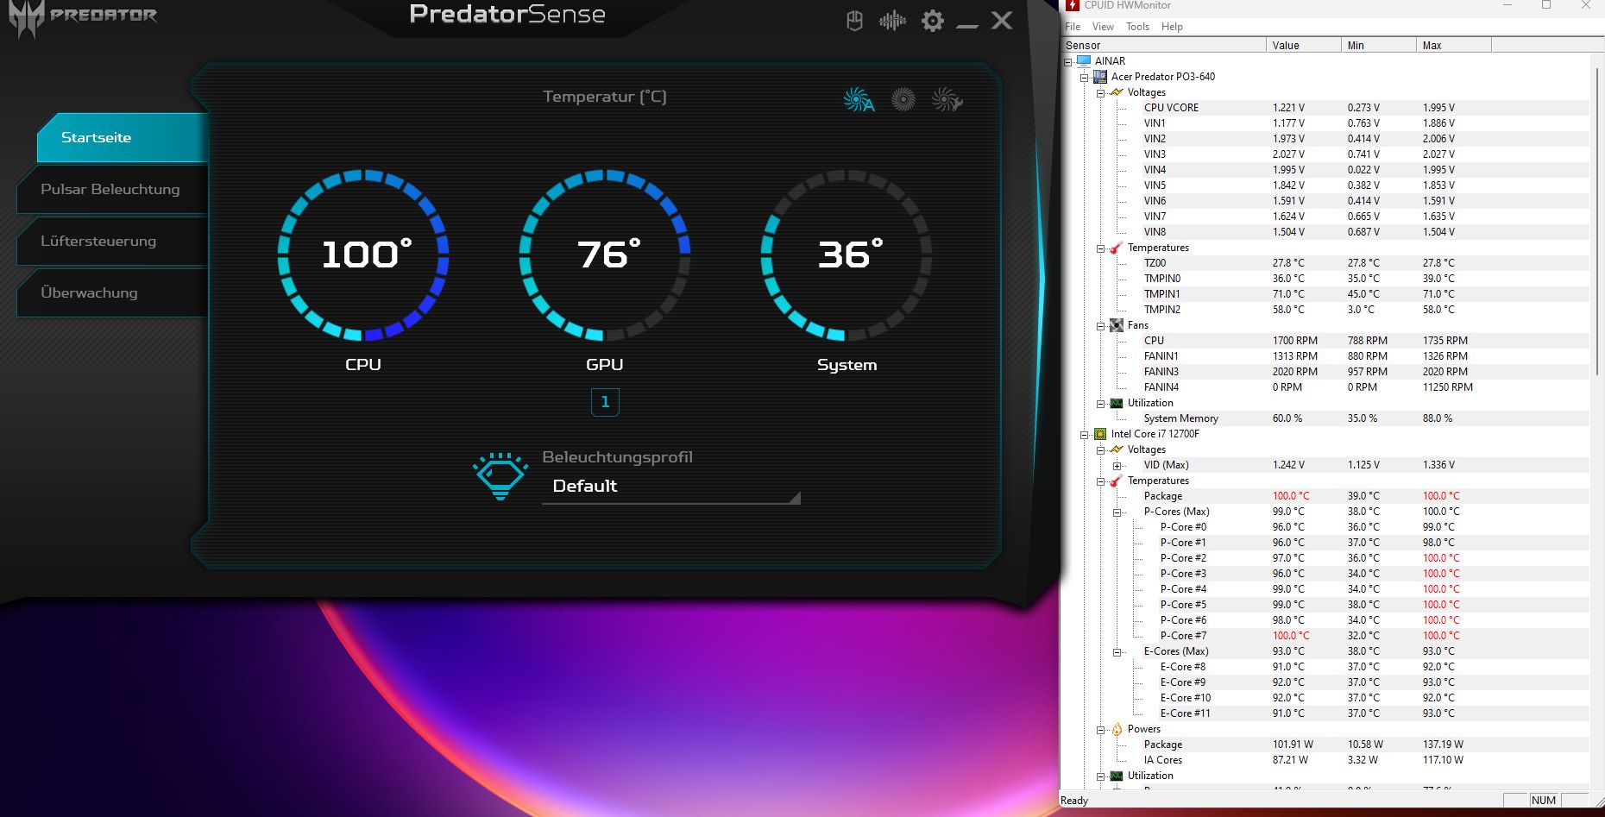1605x817 pixels.
Task: Collapse the Acer Temperatures group
Action: 1101,248
